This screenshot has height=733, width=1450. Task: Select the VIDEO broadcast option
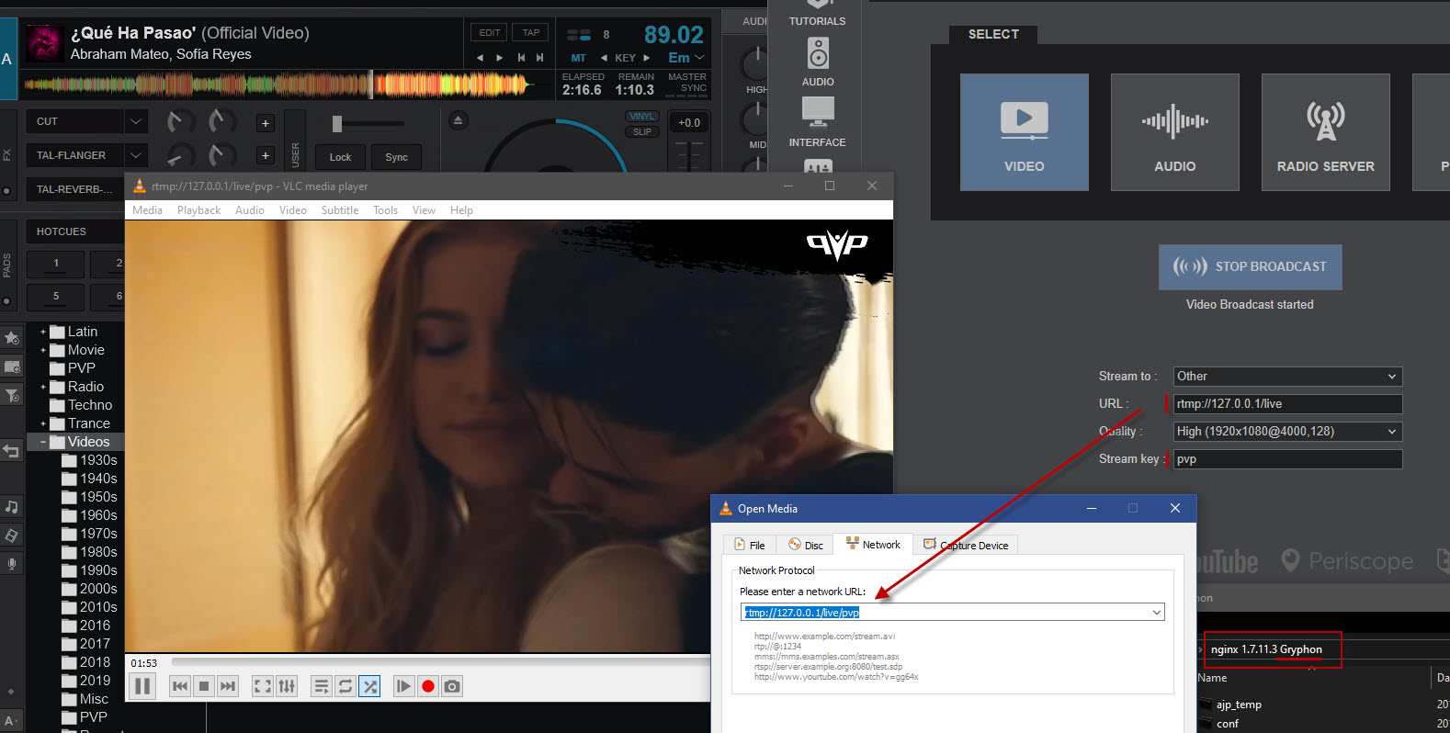click(1025, 132)
